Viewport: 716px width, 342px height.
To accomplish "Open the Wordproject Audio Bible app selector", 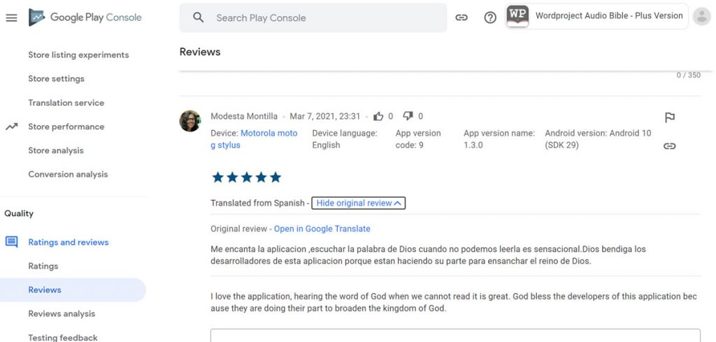I will point(596,16).
